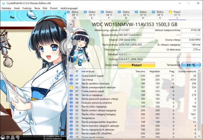Click blue status icon of attribute C1
203x140 pixels.
click(x=71, y=114)
